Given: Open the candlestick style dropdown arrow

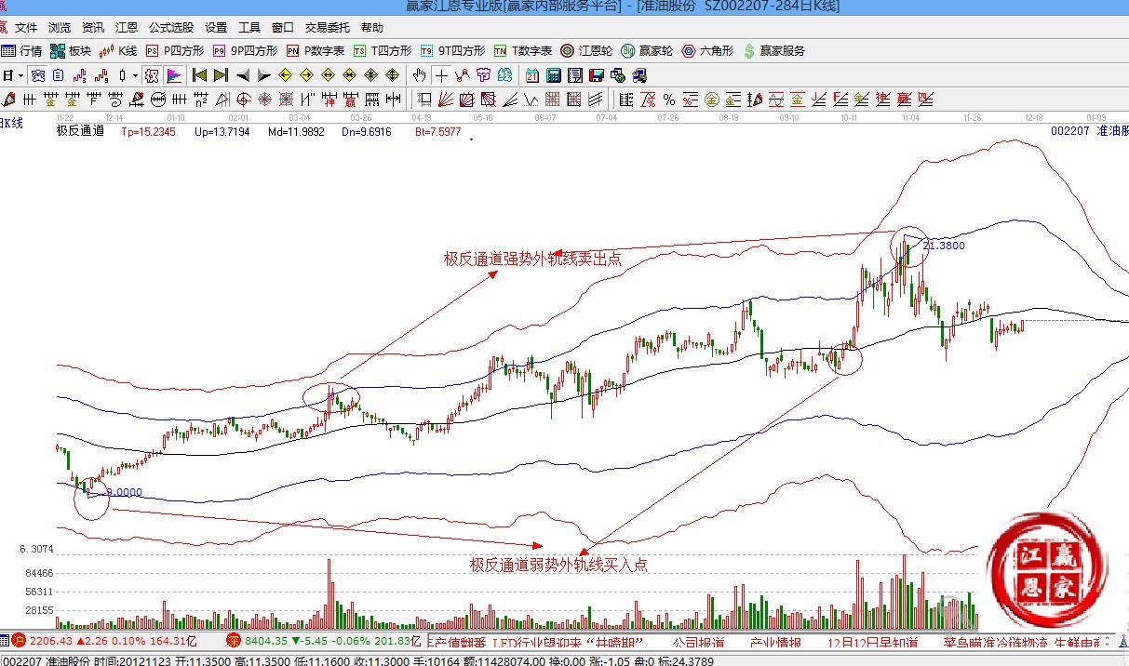Looking at the screenshot, I should (135, 75).
